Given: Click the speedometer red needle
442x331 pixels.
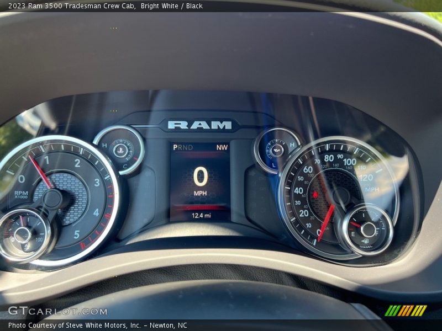Looking at the screenshot, I should (x=326, y=223).
